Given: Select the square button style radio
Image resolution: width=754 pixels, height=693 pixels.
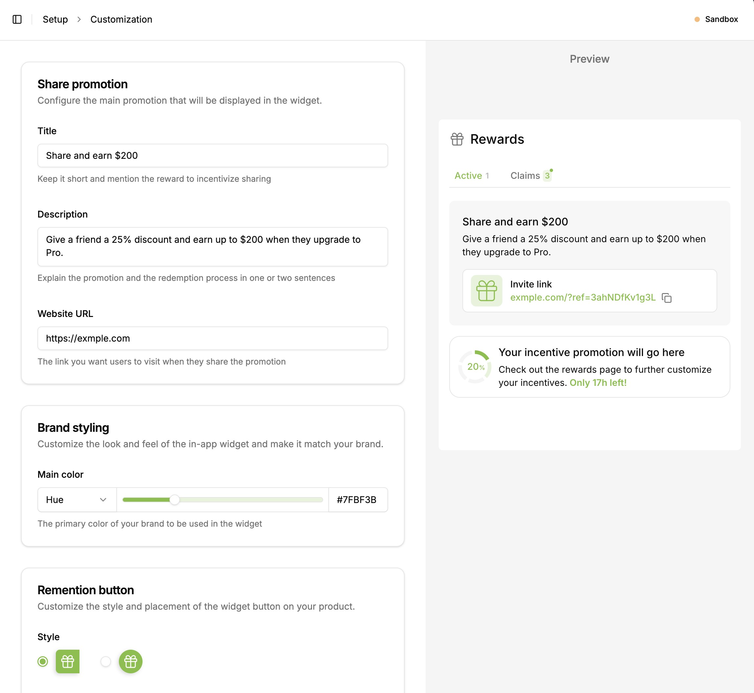Looking at the screenshot, I should tap(43, 661).
